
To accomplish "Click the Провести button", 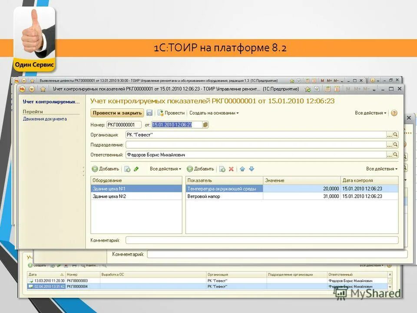I will pos(171,113).
